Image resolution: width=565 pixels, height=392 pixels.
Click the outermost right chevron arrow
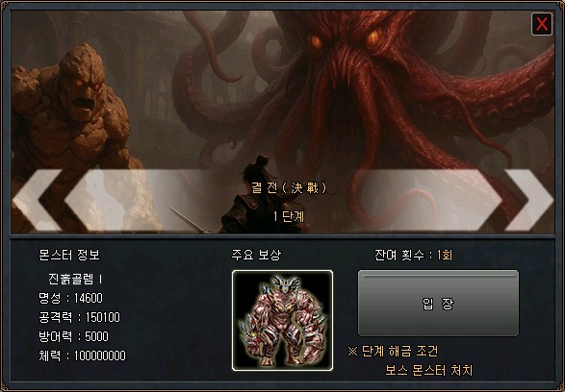click(x=529, y=200)
